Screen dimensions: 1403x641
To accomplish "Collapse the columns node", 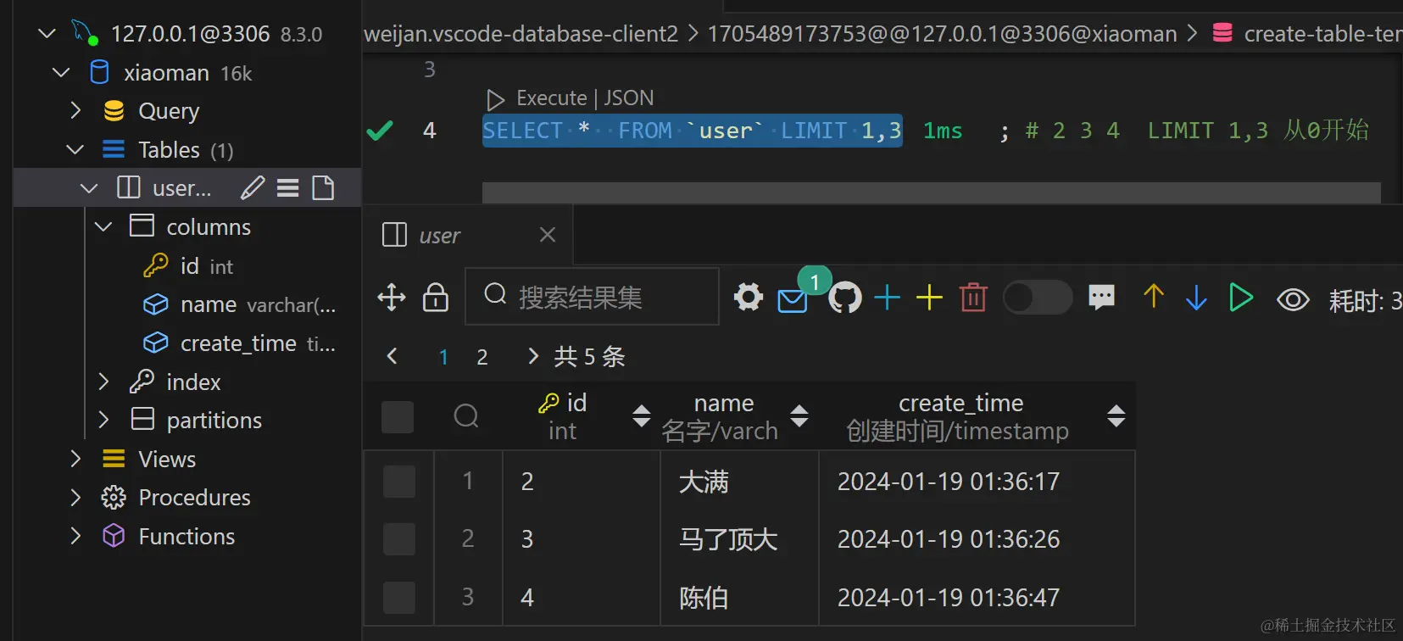I will pos(103,226).
